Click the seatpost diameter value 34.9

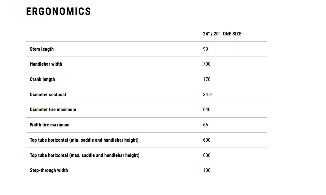click(207, 95)
